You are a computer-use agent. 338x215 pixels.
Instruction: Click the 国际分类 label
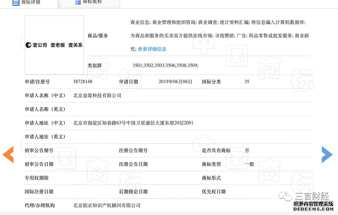click(x=211, y=81)
